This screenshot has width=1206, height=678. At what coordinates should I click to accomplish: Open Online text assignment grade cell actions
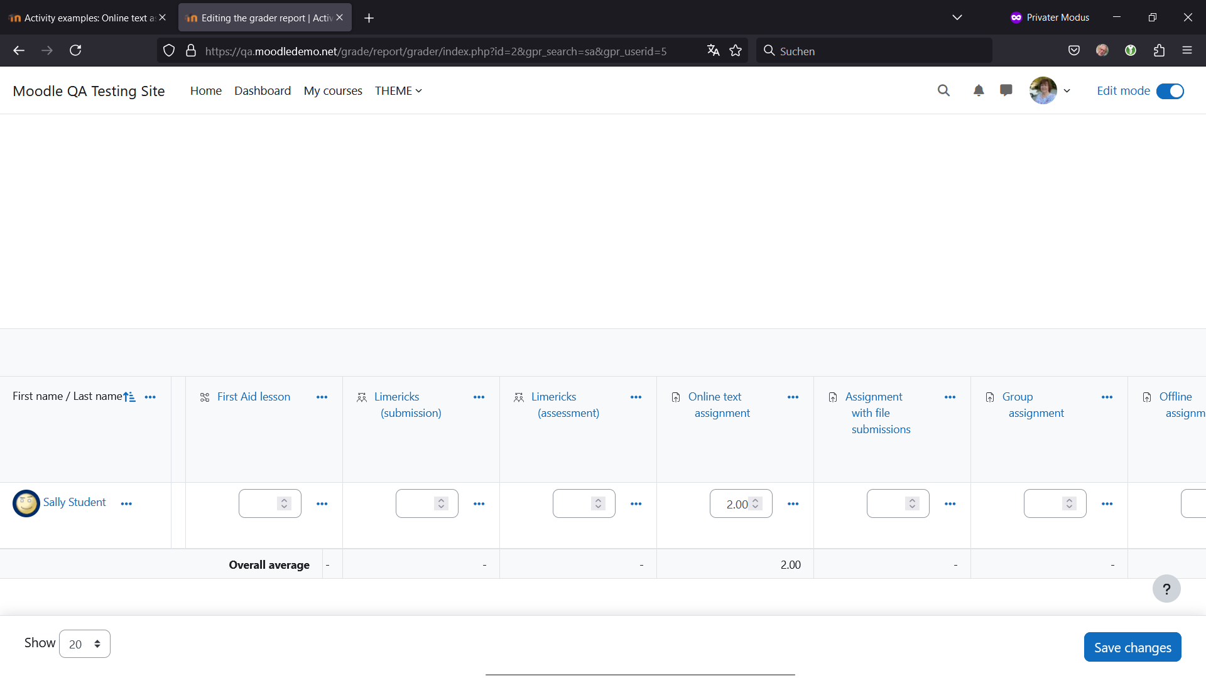pyautogui.click(x=793, y=504)
